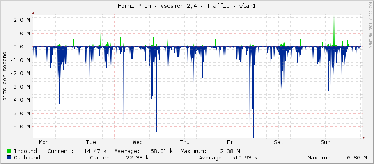374x164 pixels.
Task: Click the blue Outbound legend swatch
Action: click(9, 157)
